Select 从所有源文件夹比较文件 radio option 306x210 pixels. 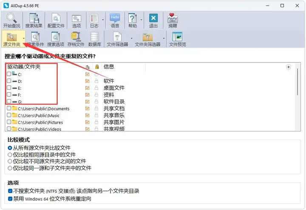coord(10,148)
